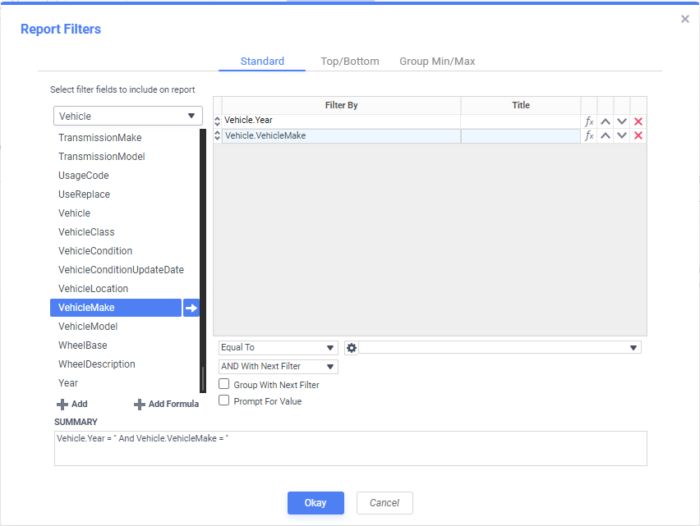Open the gear settings icon beside value field
Viewport: 700px width, 526px height.
coord(352,348)
